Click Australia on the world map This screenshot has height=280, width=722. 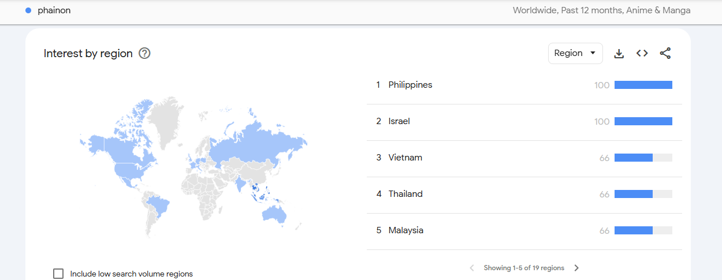click(x=274, y=214)
